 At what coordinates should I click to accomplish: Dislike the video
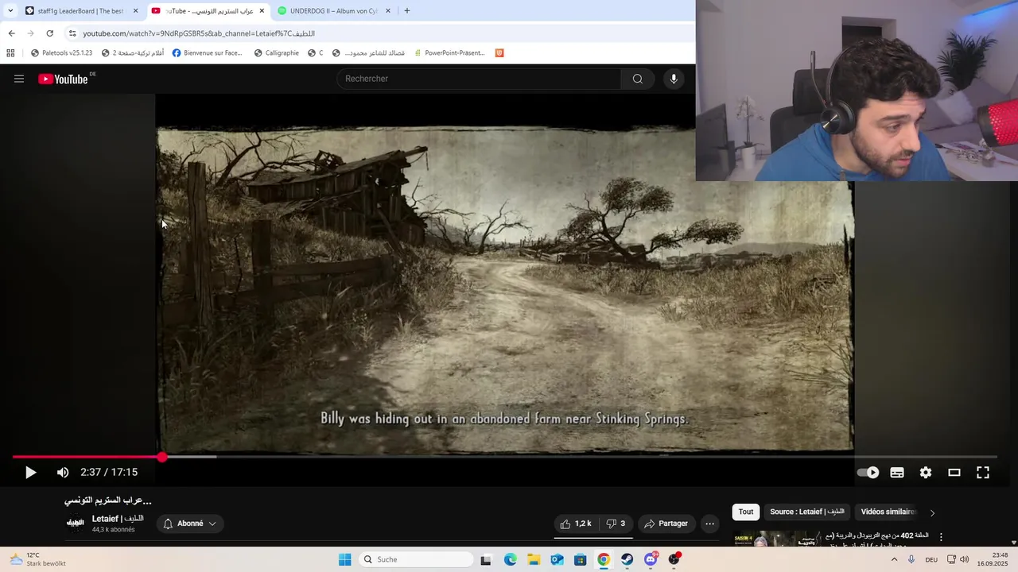tap(616, 524)
